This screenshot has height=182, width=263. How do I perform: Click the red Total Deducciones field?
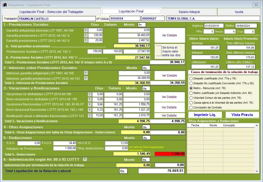[170, 154]
